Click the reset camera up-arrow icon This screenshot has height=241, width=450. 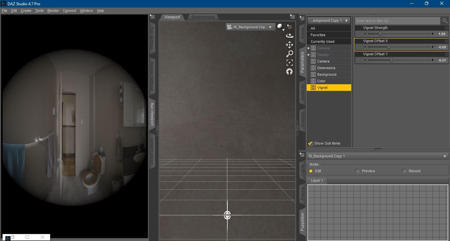tap(290, 71)
